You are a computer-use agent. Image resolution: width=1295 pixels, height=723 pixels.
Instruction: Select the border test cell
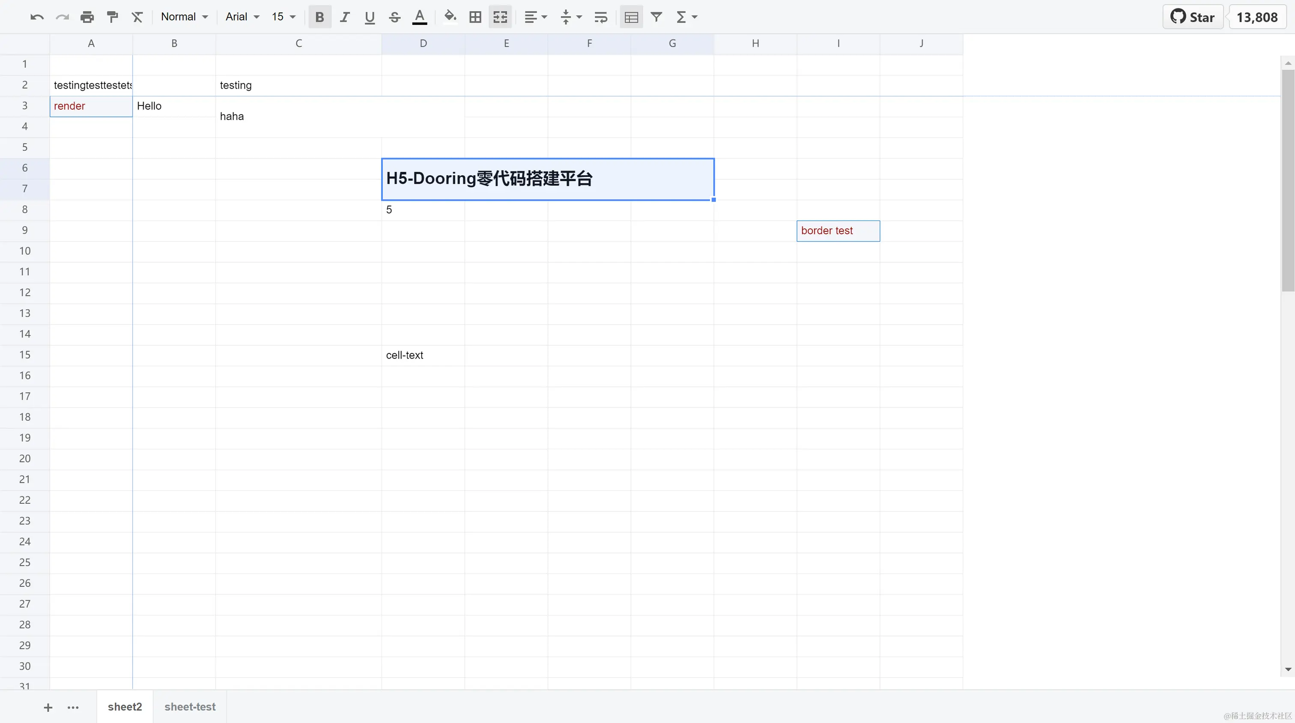838,231
